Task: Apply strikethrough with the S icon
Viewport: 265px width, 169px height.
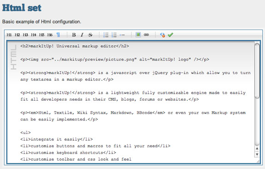Action: click(x=90, y=35)
